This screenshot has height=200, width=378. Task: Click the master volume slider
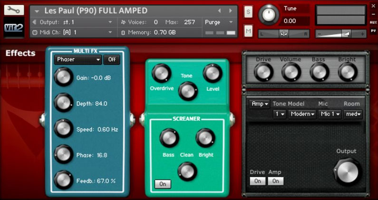341,34
